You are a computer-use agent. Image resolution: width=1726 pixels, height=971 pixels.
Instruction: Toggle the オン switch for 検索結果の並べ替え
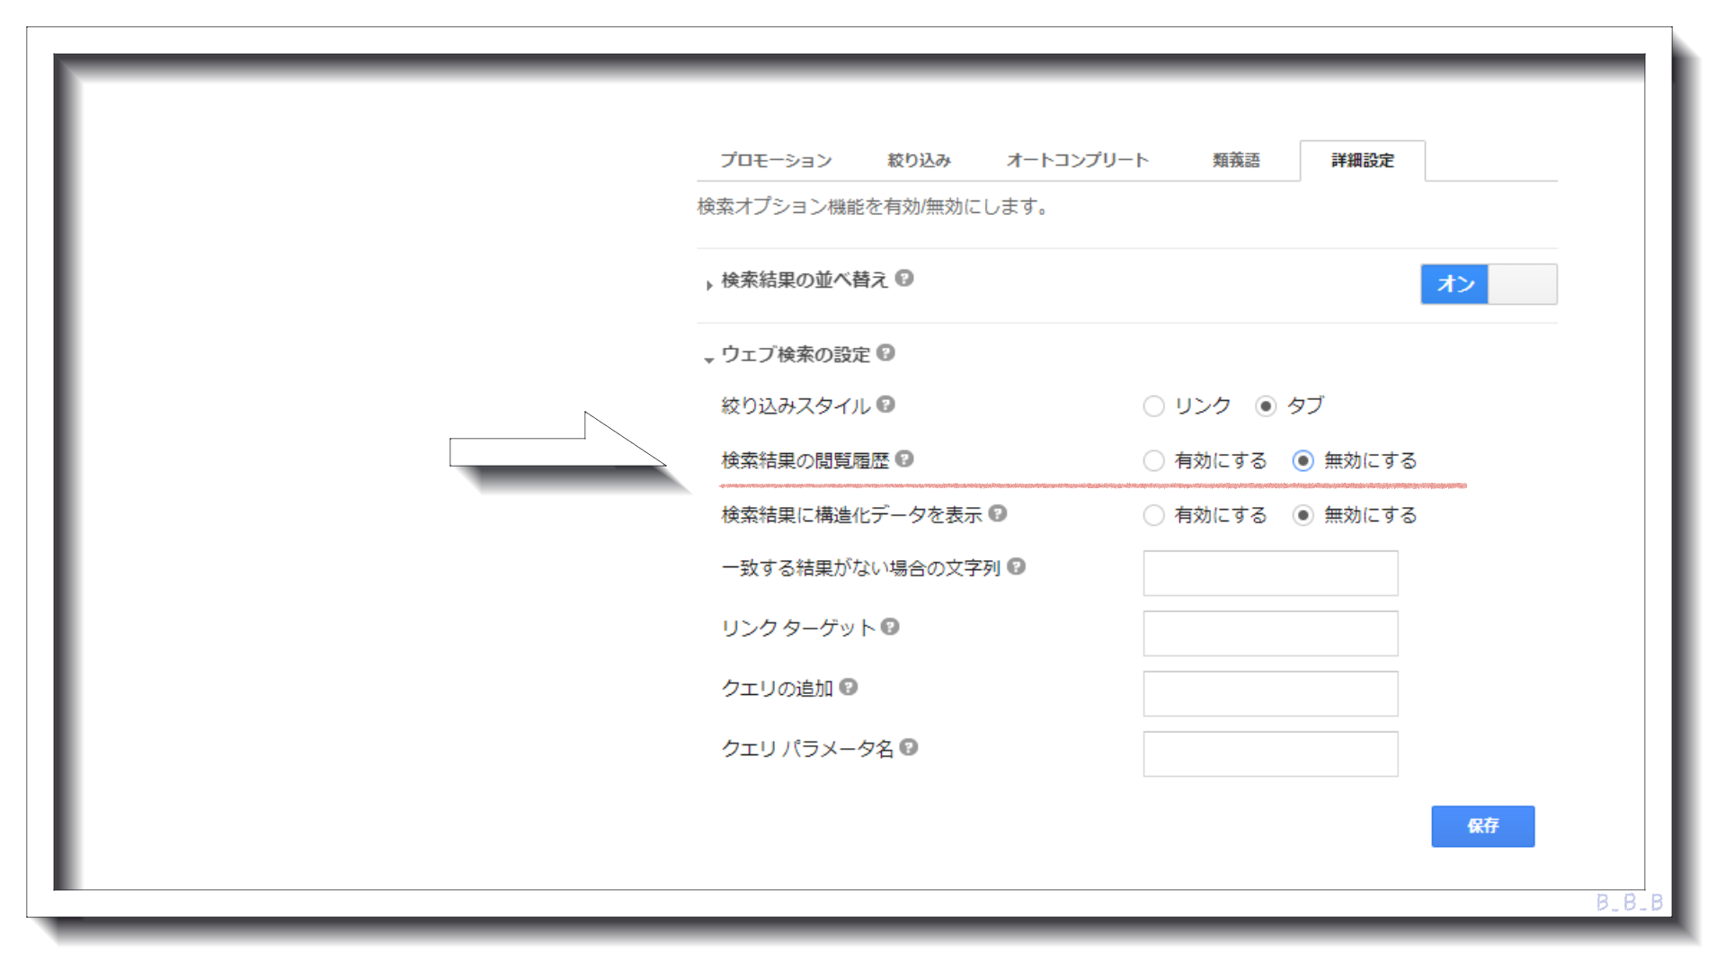click(x=1489, y=284)
